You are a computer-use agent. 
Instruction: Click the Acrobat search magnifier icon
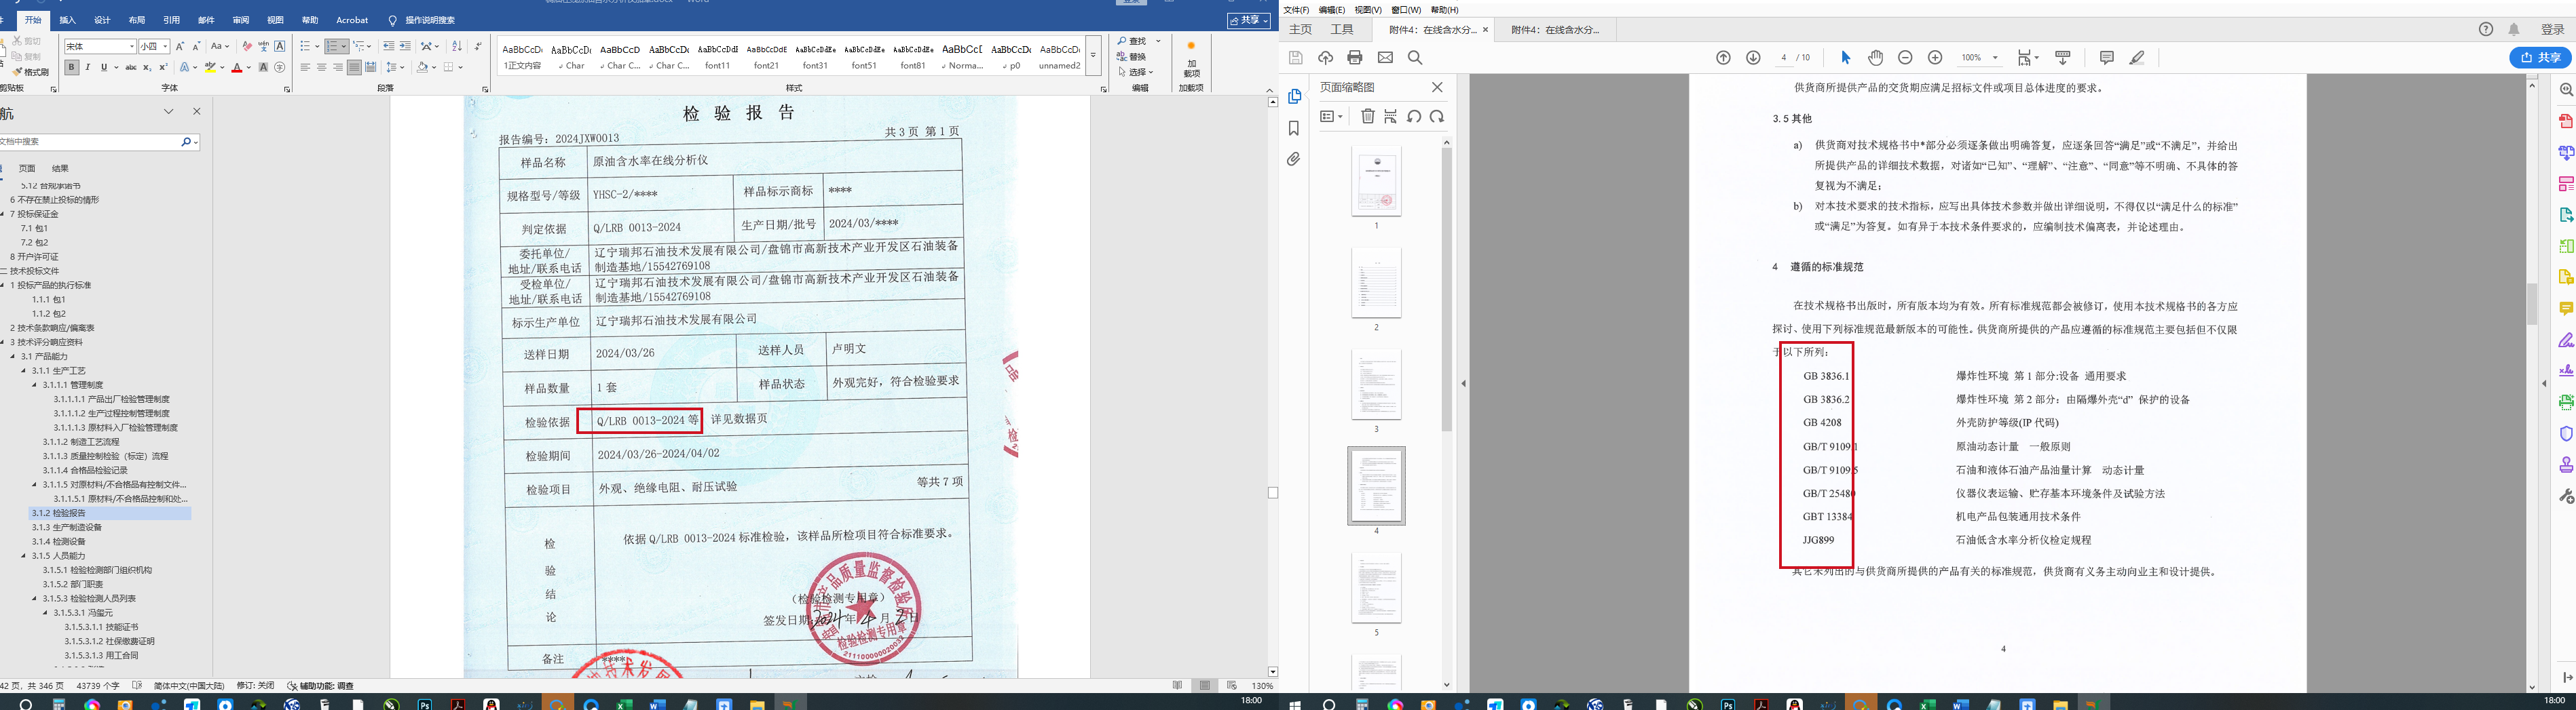click(1415, 58)
